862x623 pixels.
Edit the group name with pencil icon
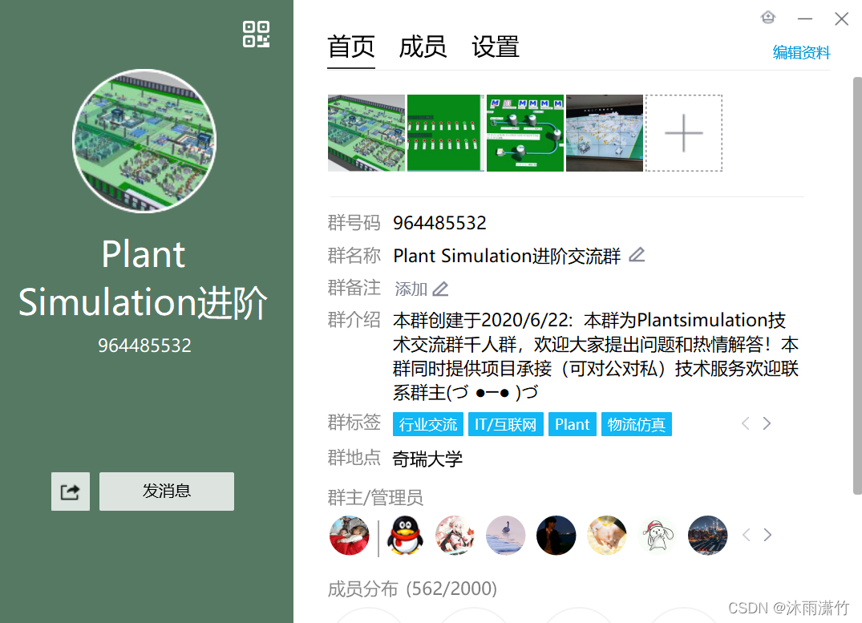click(637, 254)
